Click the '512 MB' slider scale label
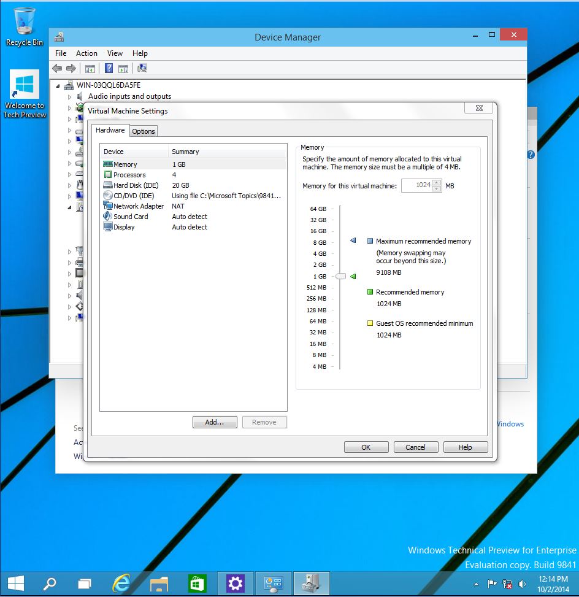This screenshot has width=579, height=597. click(x=316, y=287)
